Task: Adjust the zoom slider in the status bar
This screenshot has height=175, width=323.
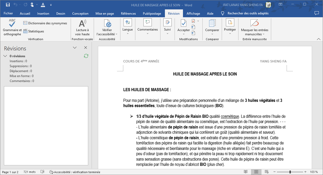Action: [290, 172]
